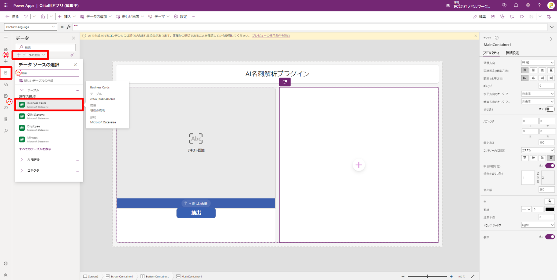The image size is (557, 280).
Task: Click すべてのテーブルを表示 link
Action: (x=35, y=149)
